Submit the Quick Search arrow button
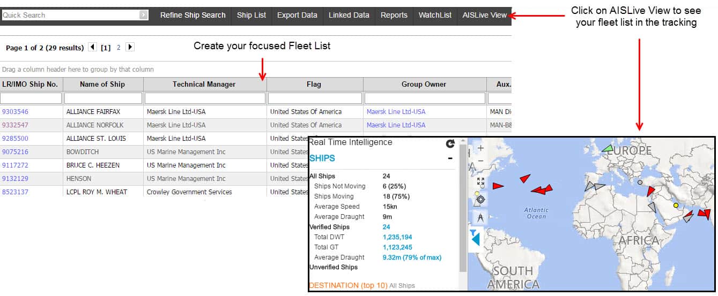 pos(143,15)
